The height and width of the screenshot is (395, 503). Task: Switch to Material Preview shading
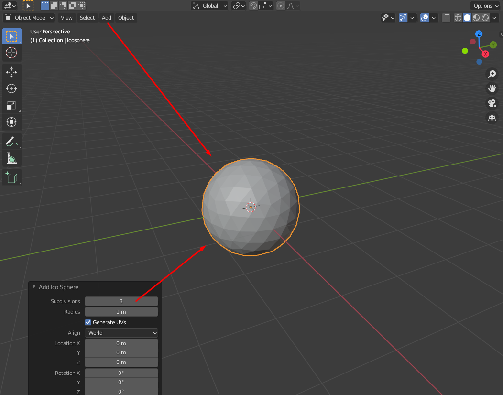click(x=476, y=18)
